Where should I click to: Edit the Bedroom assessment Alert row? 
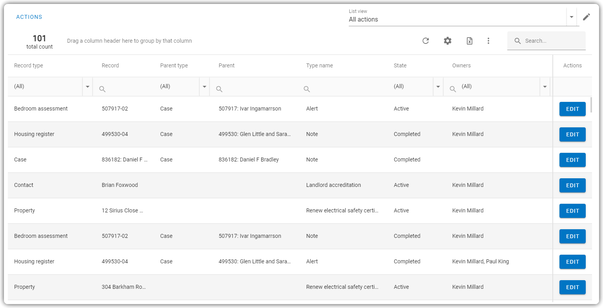572,109
